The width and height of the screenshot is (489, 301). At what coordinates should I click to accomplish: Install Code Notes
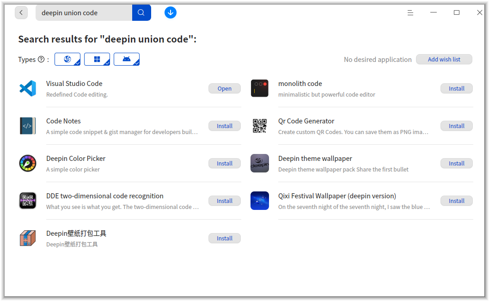tap(225, 126)
